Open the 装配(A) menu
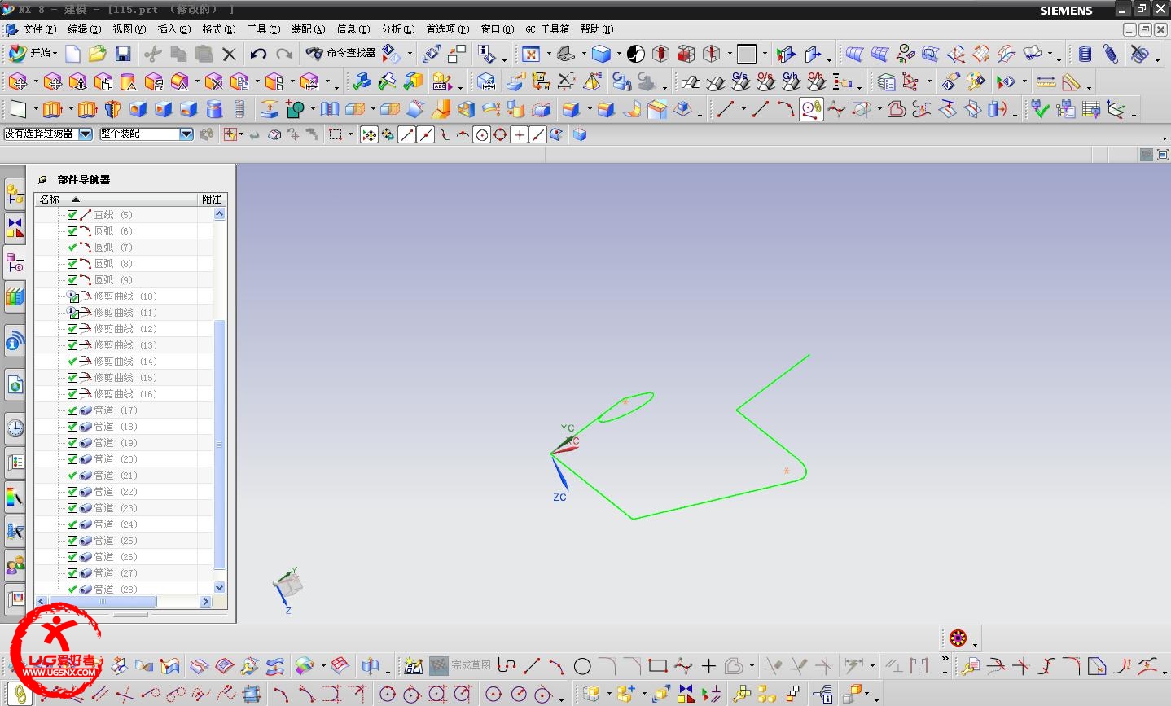The image size is (1171, 706). 309,29
